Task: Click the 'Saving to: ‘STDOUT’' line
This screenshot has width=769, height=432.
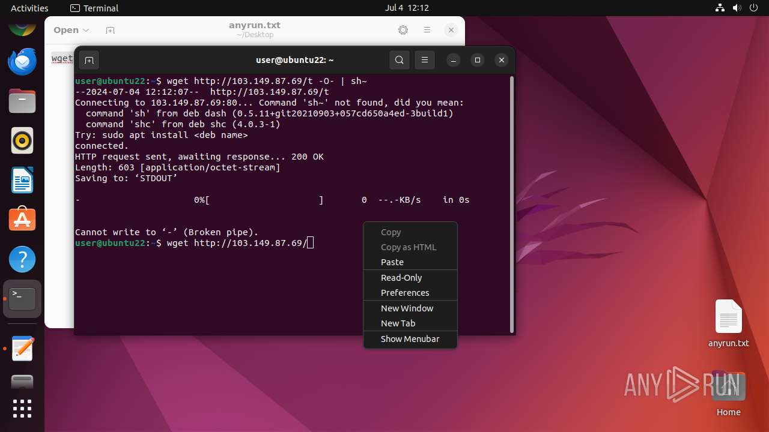Action: [126, 178]
